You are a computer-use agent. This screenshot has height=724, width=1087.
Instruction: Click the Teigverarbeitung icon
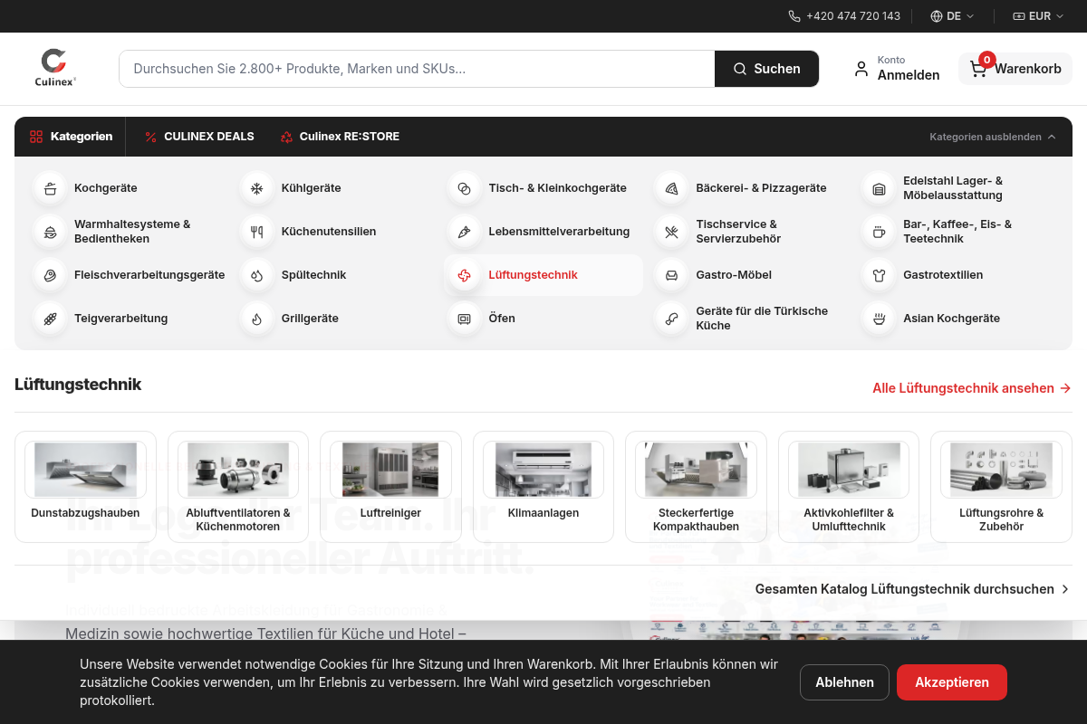50,319
